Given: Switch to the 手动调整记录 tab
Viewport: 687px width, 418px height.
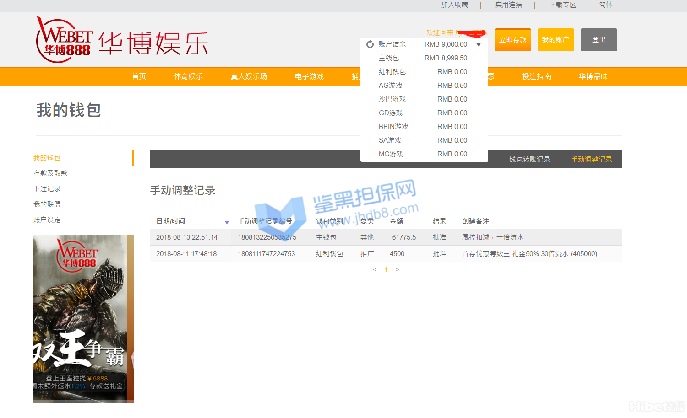Looking at the screenshot, I should click(591, 160).
